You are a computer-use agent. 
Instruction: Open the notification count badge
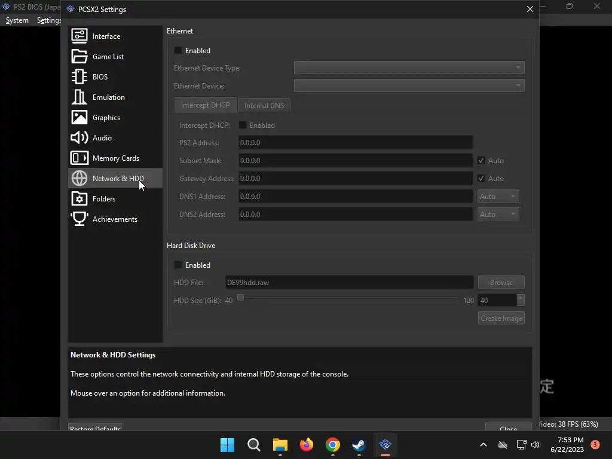(595, 445)
